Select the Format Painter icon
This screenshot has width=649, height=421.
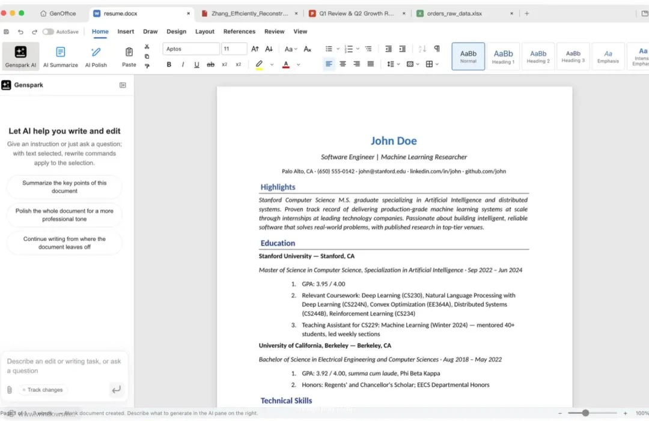[147, 65]
